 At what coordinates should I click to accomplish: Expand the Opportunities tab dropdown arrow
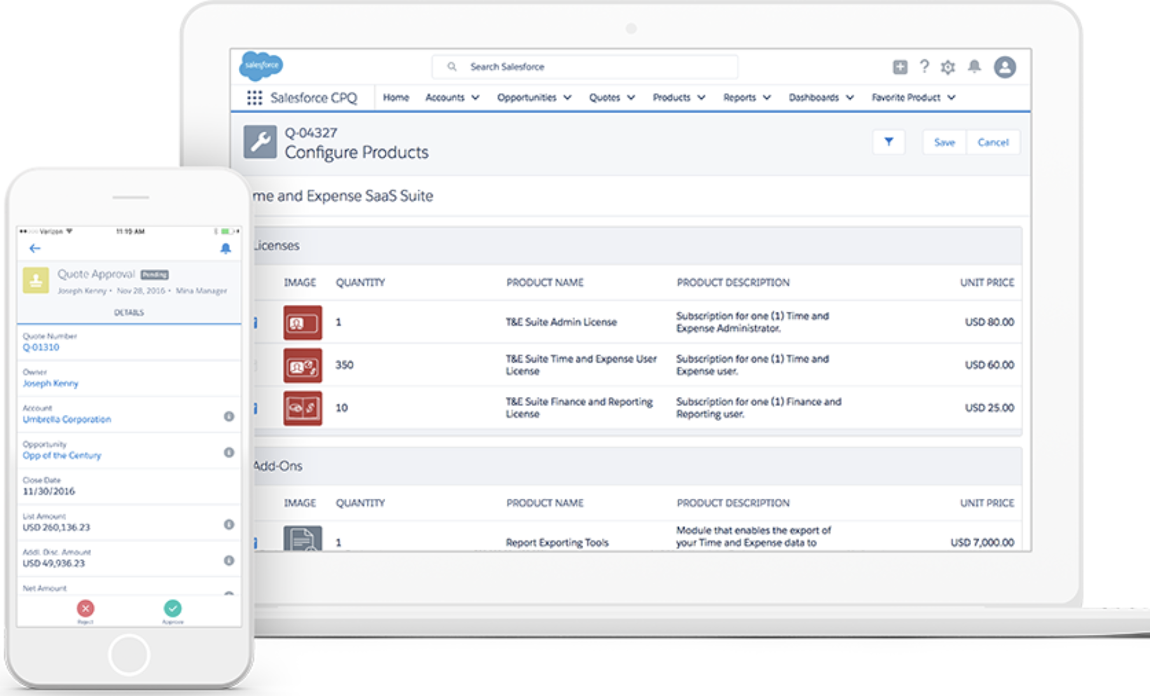click(567, 98)
